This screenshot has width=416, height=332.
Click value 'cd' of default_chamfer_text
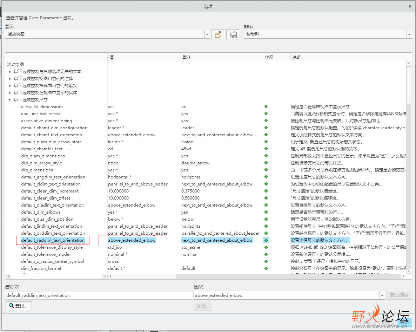point(110,149)
